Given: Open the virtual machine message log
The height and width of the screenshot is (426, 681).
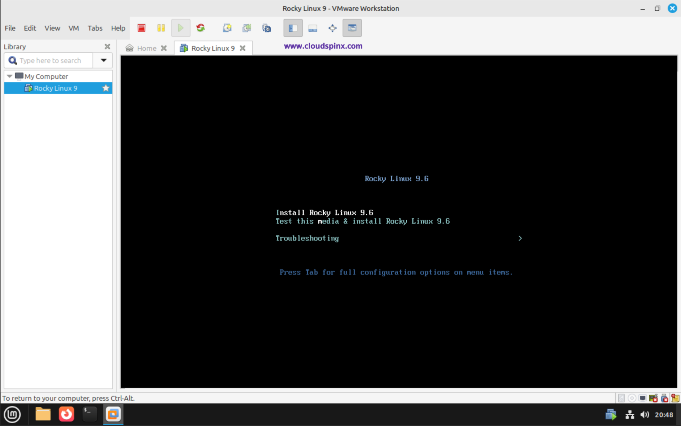Looking at the screenshot, I should click(x=675, y=398).
